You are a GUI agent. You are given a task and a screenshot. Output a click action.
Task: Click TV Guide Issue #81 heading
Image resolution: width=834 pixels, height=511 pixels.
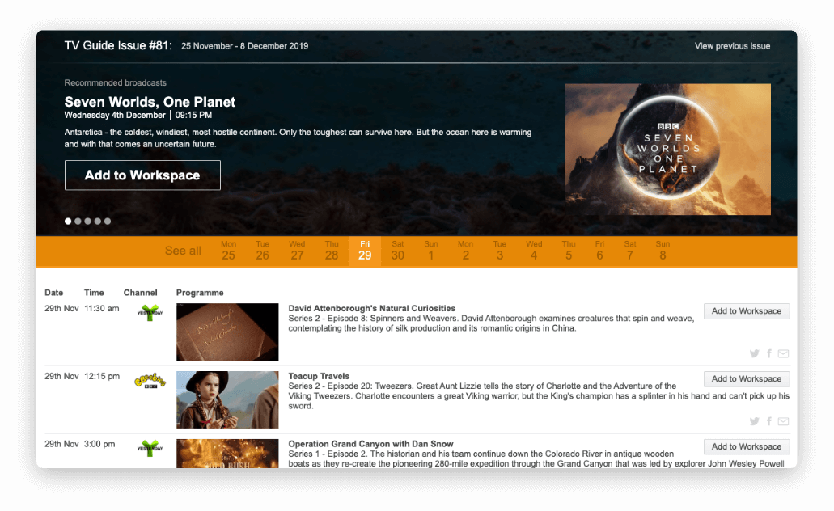click(118, 46)
